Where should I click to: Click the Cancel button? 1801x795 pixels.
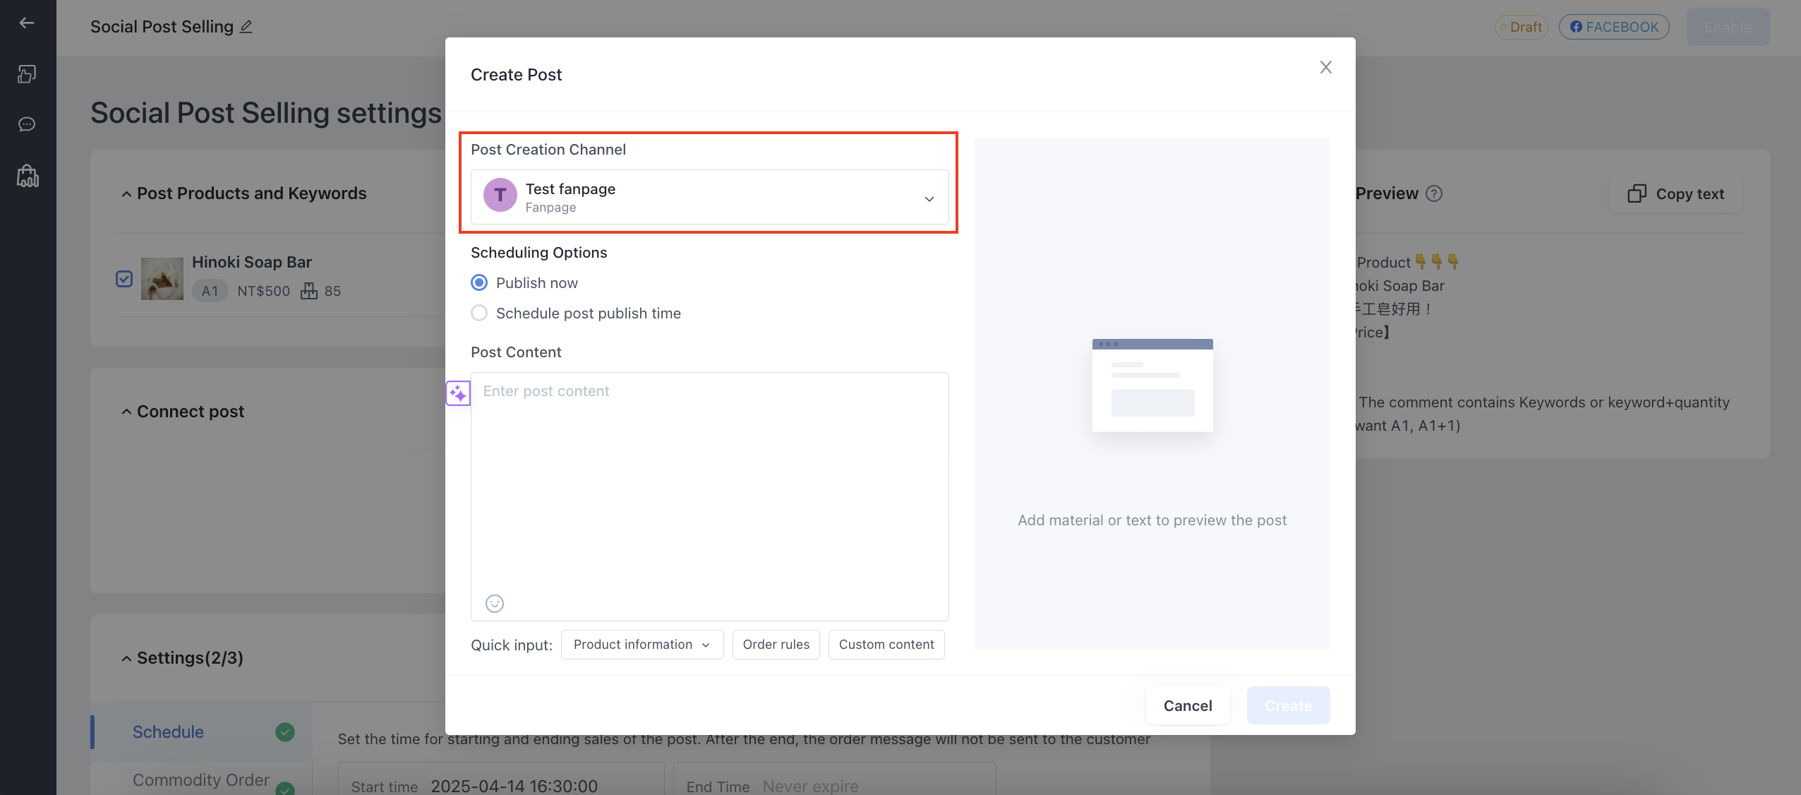click(1188, 705)
